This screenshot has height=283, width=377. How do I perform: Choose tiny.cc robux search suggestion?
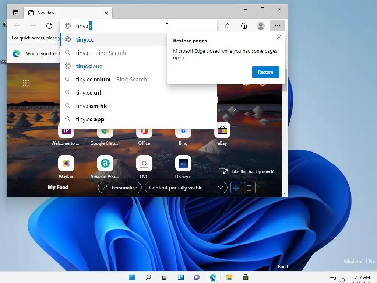pos(114,80)
